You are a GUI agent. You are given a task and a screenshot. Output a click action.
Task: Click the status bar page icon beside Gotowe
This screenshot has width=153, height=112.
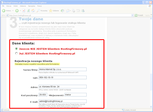click(x=2, y=110)
